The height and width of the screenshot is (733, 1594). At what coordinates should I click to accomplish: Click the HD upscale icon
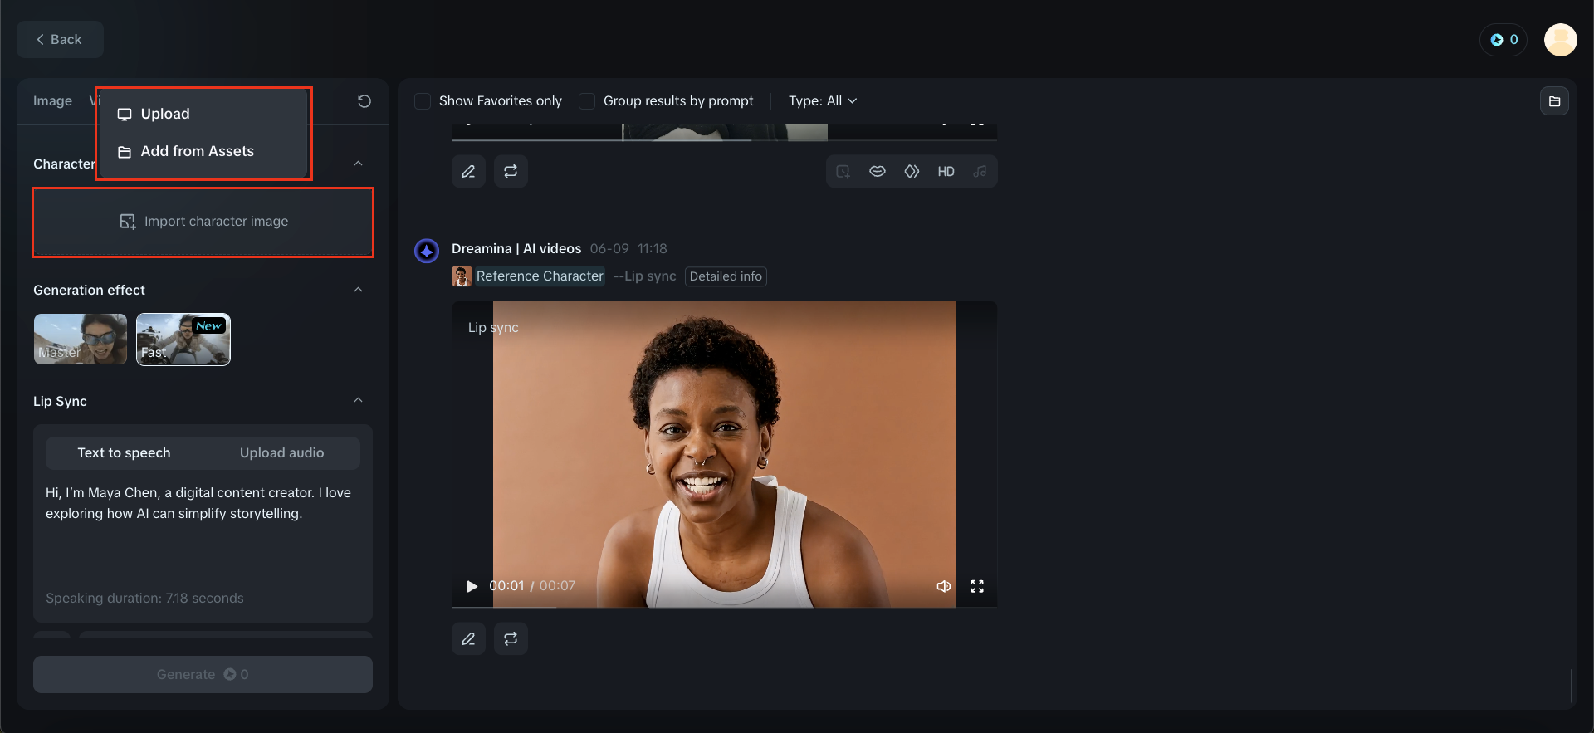[x=946, y=172]
